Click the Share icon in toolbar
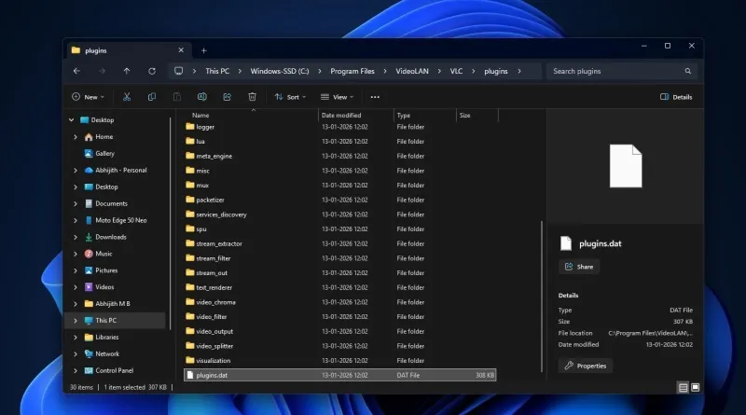 [227, 97]
